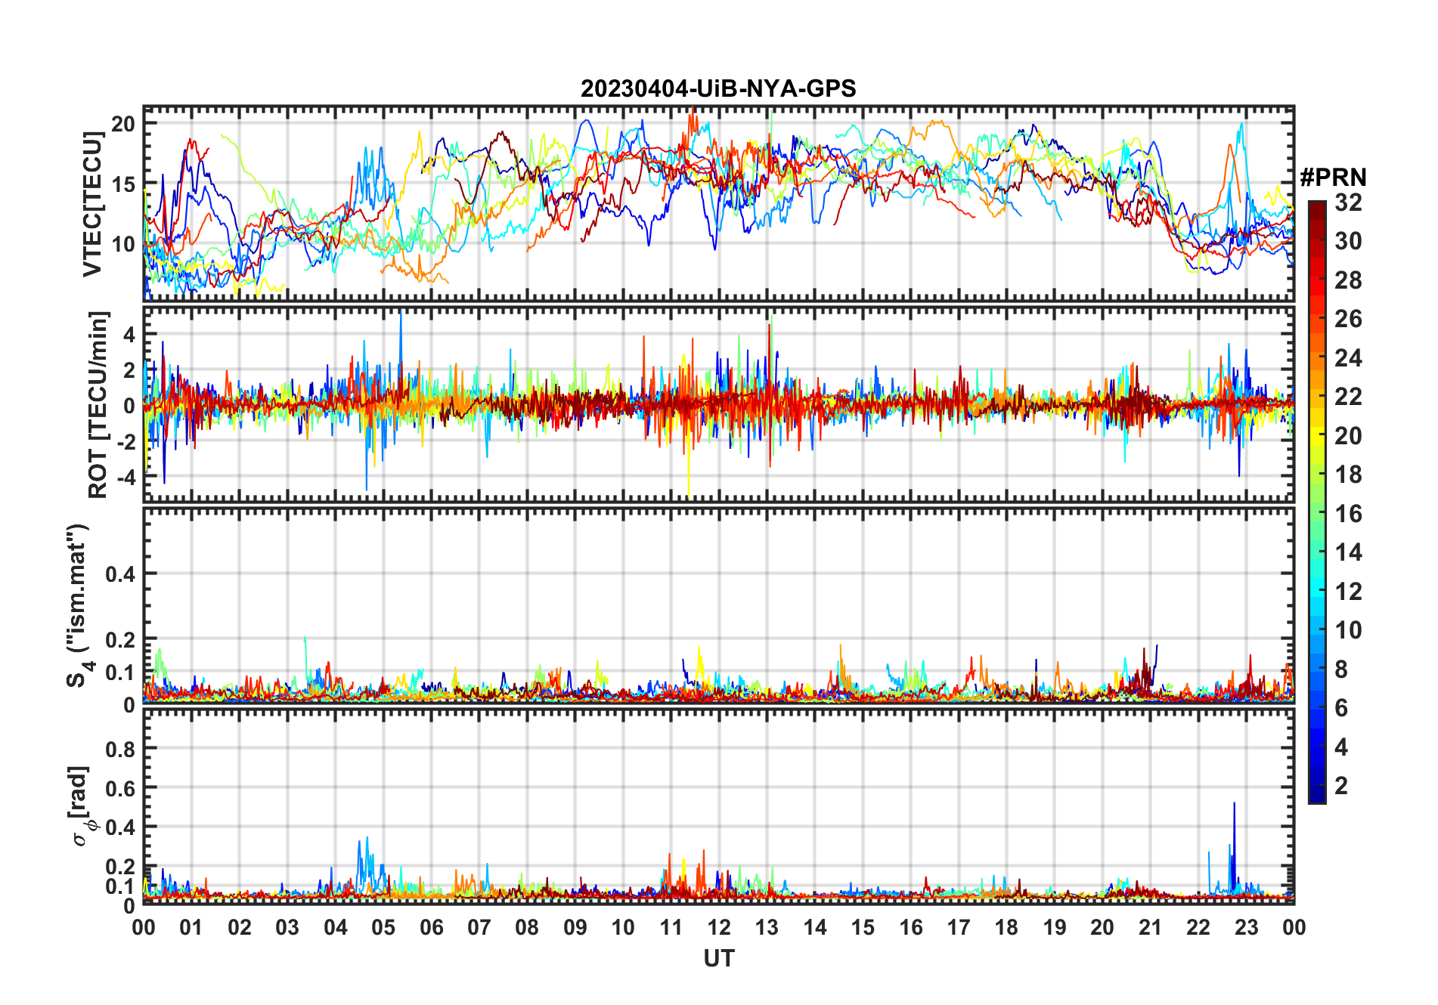Click inside the σφ phase scintillation panel
The height and width of the screenshot is (1005, 1438).
718,806
